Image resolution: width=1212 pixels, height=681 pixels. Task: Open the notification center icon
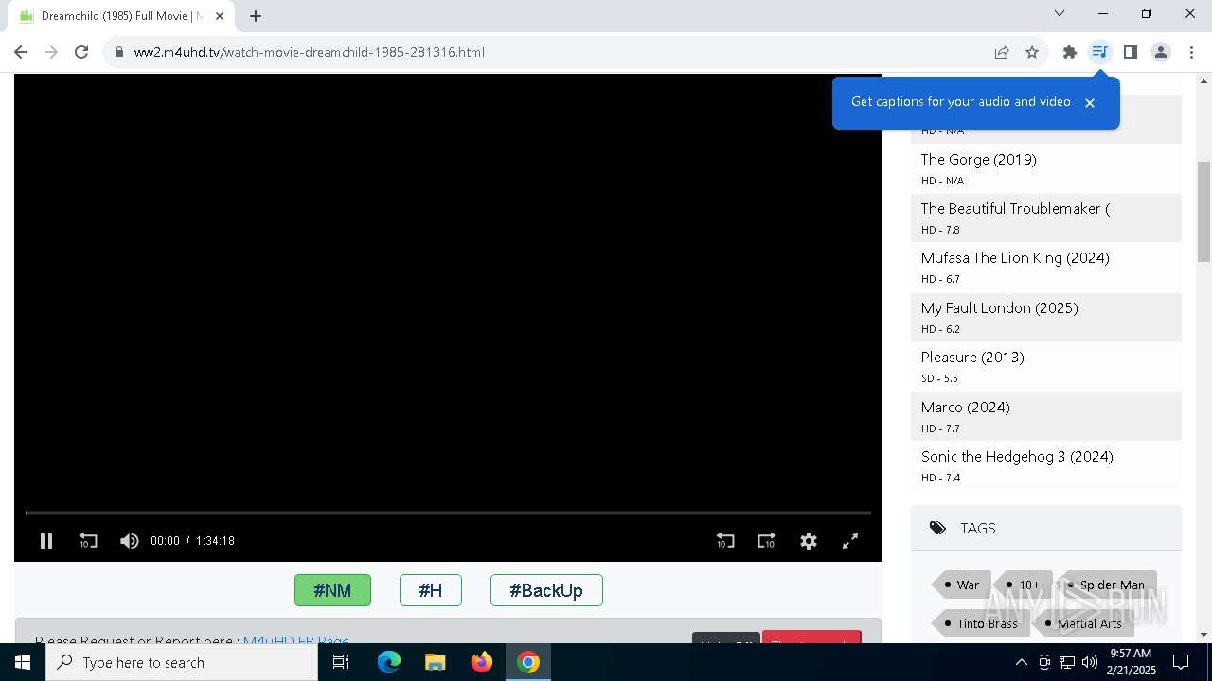coord(1181,662)
